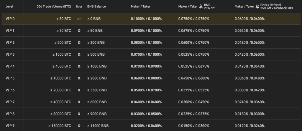Image resolution: width=302 pixels, height=131 pixels.
Task: Select the VIP 1 level cell
Action: [10, 31]
